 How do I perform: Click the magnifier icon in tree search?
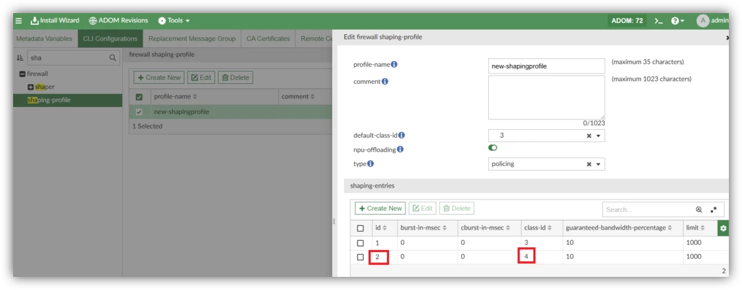pos(113,58)
